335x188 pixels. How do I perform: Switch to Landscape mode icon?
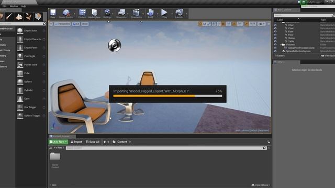coord(19,17)
